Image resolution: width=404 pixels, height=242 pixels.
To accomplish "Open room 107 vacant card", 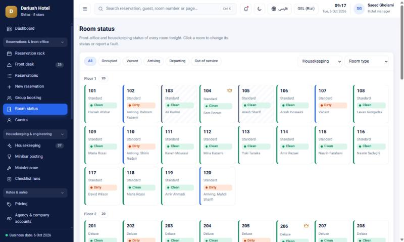I will 332,104.
